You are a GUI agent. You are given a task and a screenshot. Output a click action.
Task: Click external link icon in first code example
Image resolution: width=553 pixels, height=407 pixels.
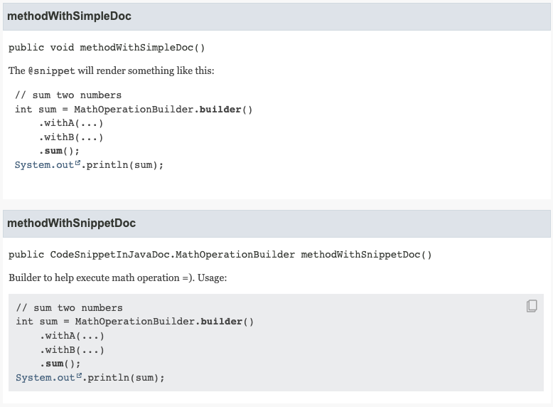pyautogui.click(x=78, y=163)
